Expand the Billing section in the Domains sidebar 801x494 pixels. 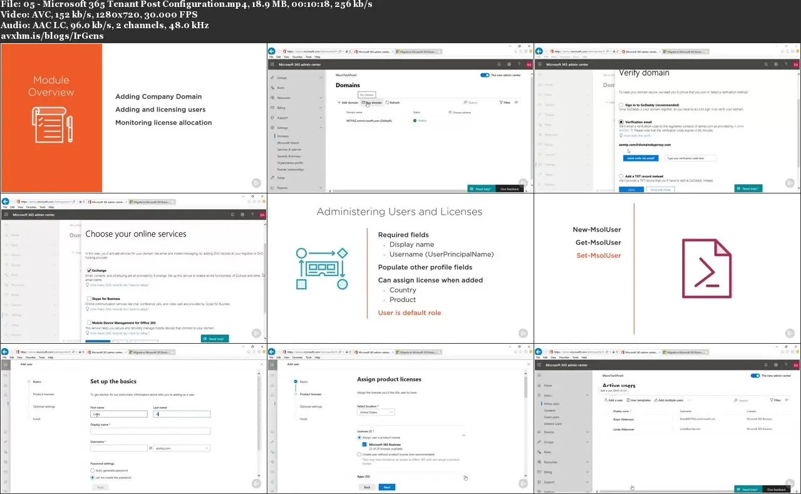click(x=320, y=108)
